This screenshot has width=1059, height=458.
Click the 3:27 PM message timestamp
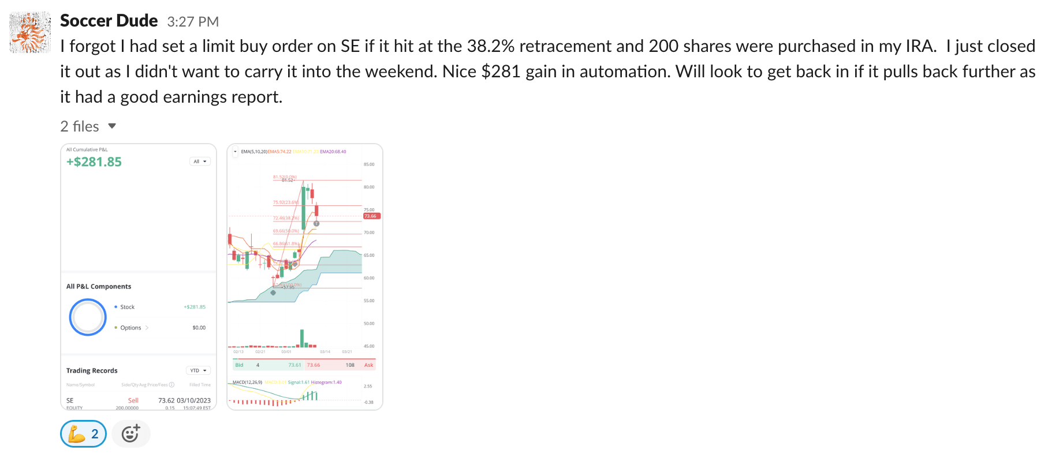tap(193, 22)
